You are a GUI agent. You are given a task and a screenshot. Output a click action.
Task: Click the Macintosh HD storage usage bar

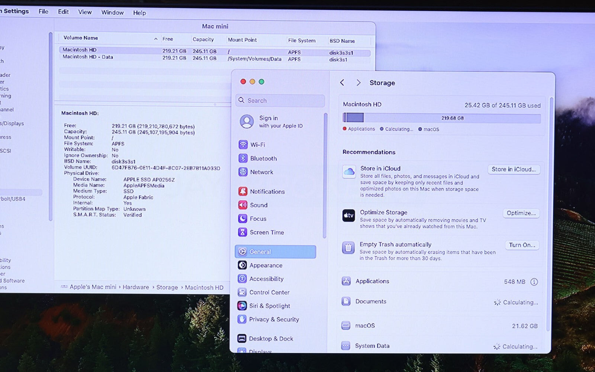442,118
